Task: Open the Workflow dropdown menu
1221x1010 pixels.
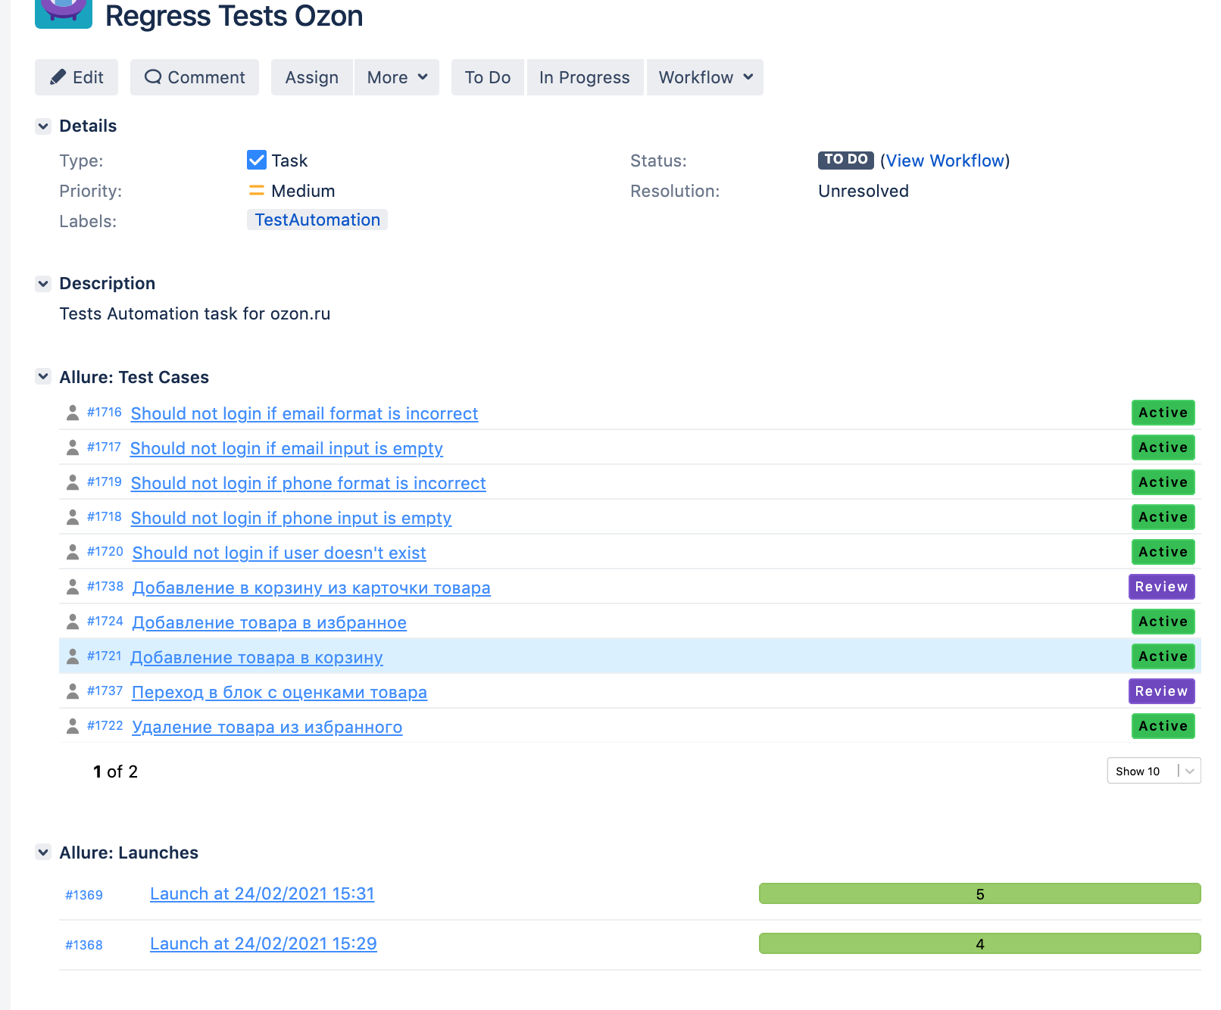Action: pos(705,77)
